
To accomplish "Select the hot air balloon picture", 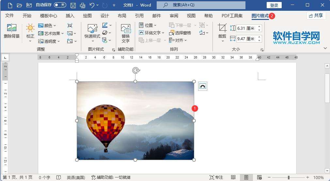I will [x=135, y=121].
